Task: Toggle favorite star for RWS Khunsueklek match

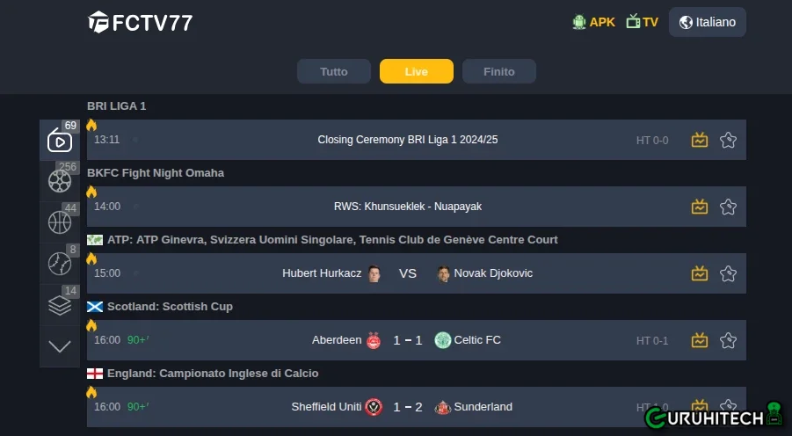Action: coord(728,207)
